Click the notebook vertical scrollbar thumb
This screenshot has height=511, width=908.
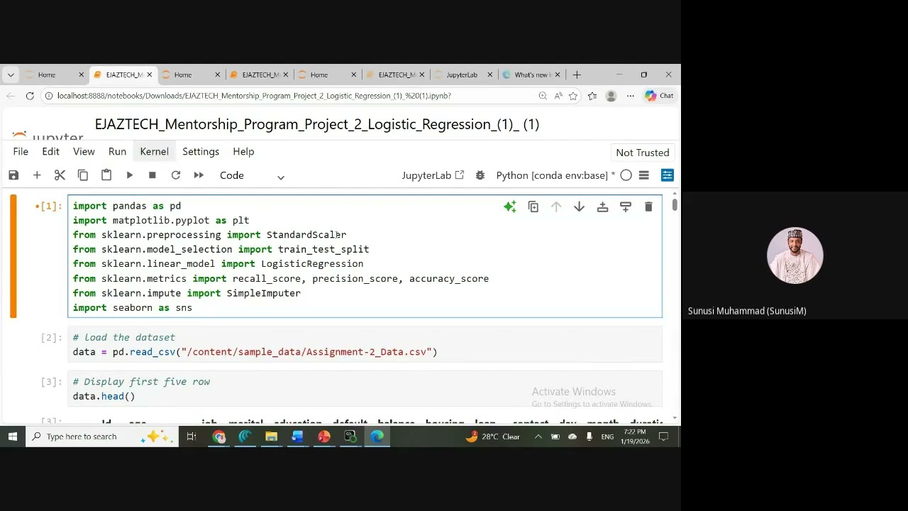coord(674,204)
